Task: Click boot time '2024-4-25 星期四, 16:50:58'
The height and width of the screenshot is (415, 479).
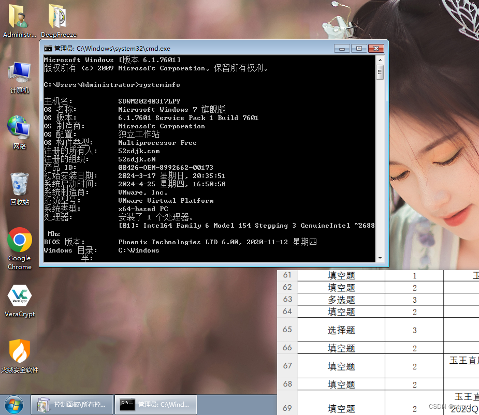Action: tap(172, 184)
